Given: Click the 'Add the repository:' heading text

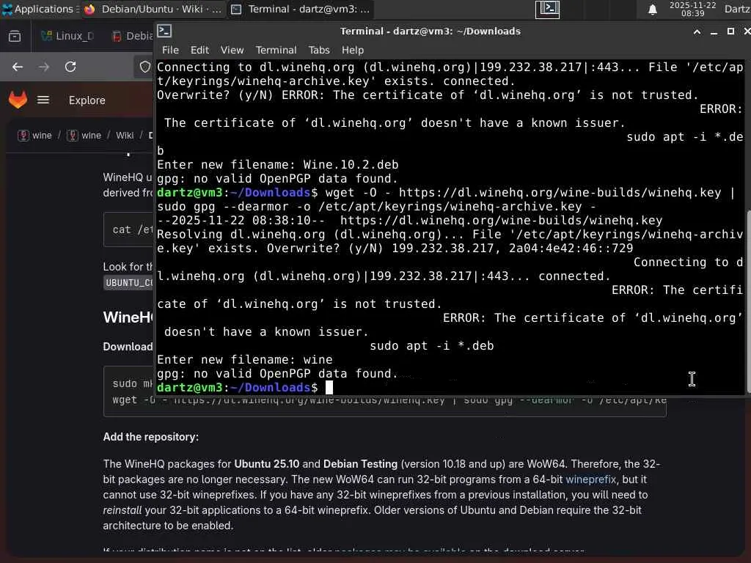Looking at the screenshot, I should [151, 437].
